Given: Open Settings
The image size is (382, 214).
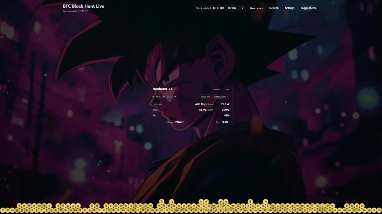Looking at the screenshot, I should point(289,8).
